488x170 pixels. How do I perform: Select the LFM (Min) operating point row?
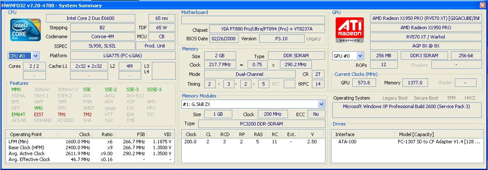(90, 142)
